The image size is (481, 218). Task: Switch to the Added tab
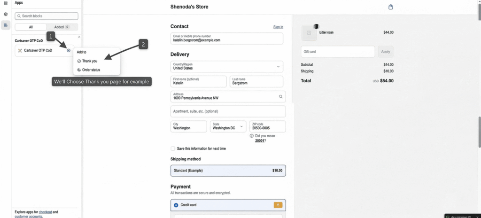(62, 27)
